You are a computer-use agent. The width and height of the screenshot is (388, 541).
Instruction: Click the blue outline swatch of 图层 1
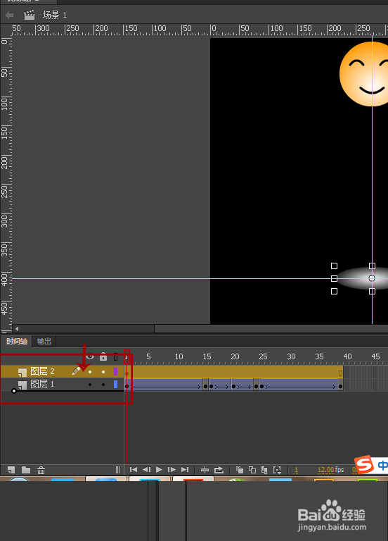tap(116, 385)
